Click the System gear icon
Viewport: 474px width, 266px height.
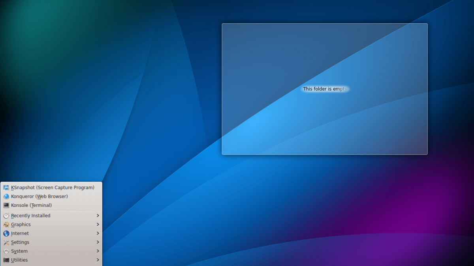6,251
